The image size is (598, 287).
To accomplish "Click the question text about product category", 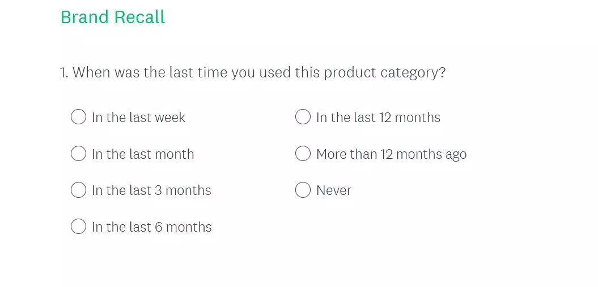I will (x=258, y=73).
